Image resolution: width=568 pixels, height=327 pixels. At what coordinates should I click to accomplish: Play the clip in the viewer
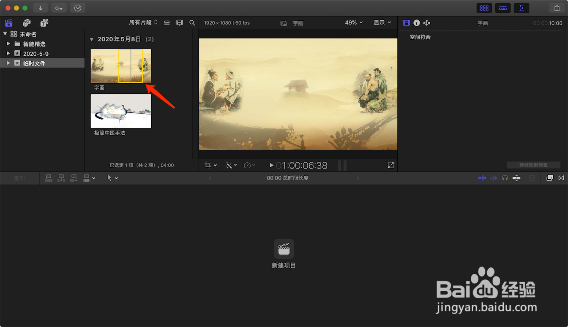(x=271, y=165)
